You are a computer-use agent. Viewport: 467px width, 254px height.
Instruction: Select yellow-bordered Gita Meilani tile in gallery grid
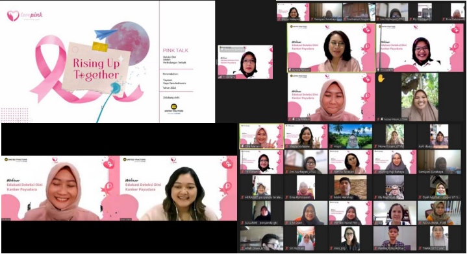tap(262, 136)
